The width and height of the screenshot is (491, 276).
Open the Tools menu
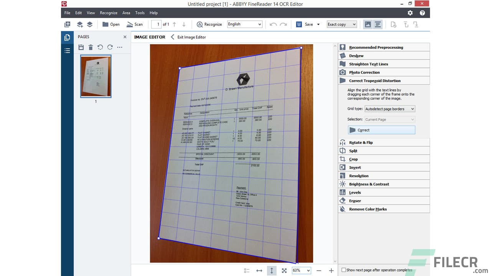tap(140, 13)
